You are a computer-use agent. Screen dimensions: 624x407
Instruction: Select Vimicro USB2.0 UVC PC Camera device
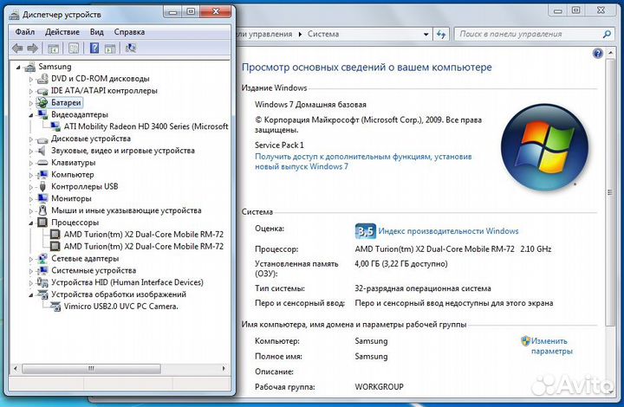[x=121, y=307]
